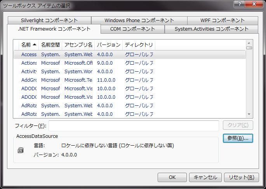266x189 pixels.
Task: Select the Actions item in list
Action: point(29,63)
